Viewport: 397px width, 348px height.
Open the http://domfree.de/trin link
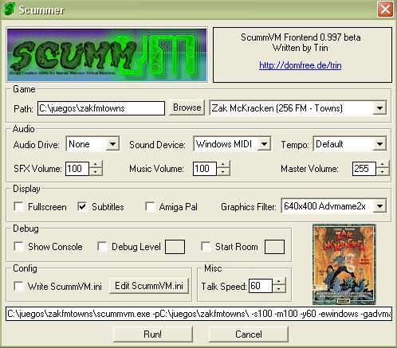(x=301, y=65)
